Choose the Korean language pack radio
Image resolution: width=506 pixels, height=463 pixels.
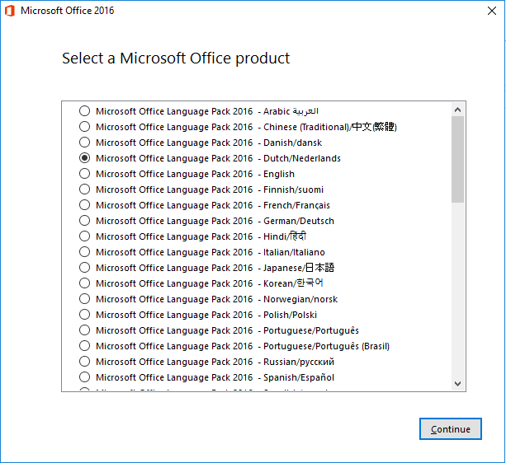click(x=84, y=283)
